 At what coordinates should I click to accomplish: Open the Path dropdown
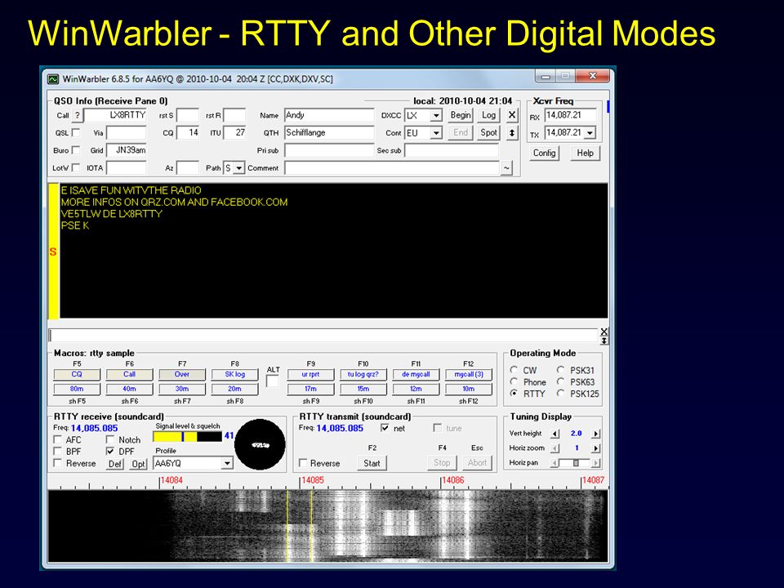(x=238, y=168)
